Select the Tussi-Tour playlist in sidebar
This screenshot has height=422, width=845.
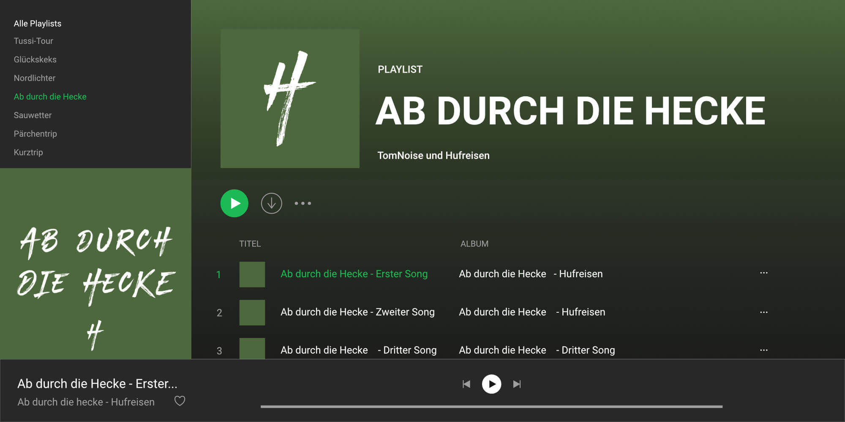[x=33, y=41]
